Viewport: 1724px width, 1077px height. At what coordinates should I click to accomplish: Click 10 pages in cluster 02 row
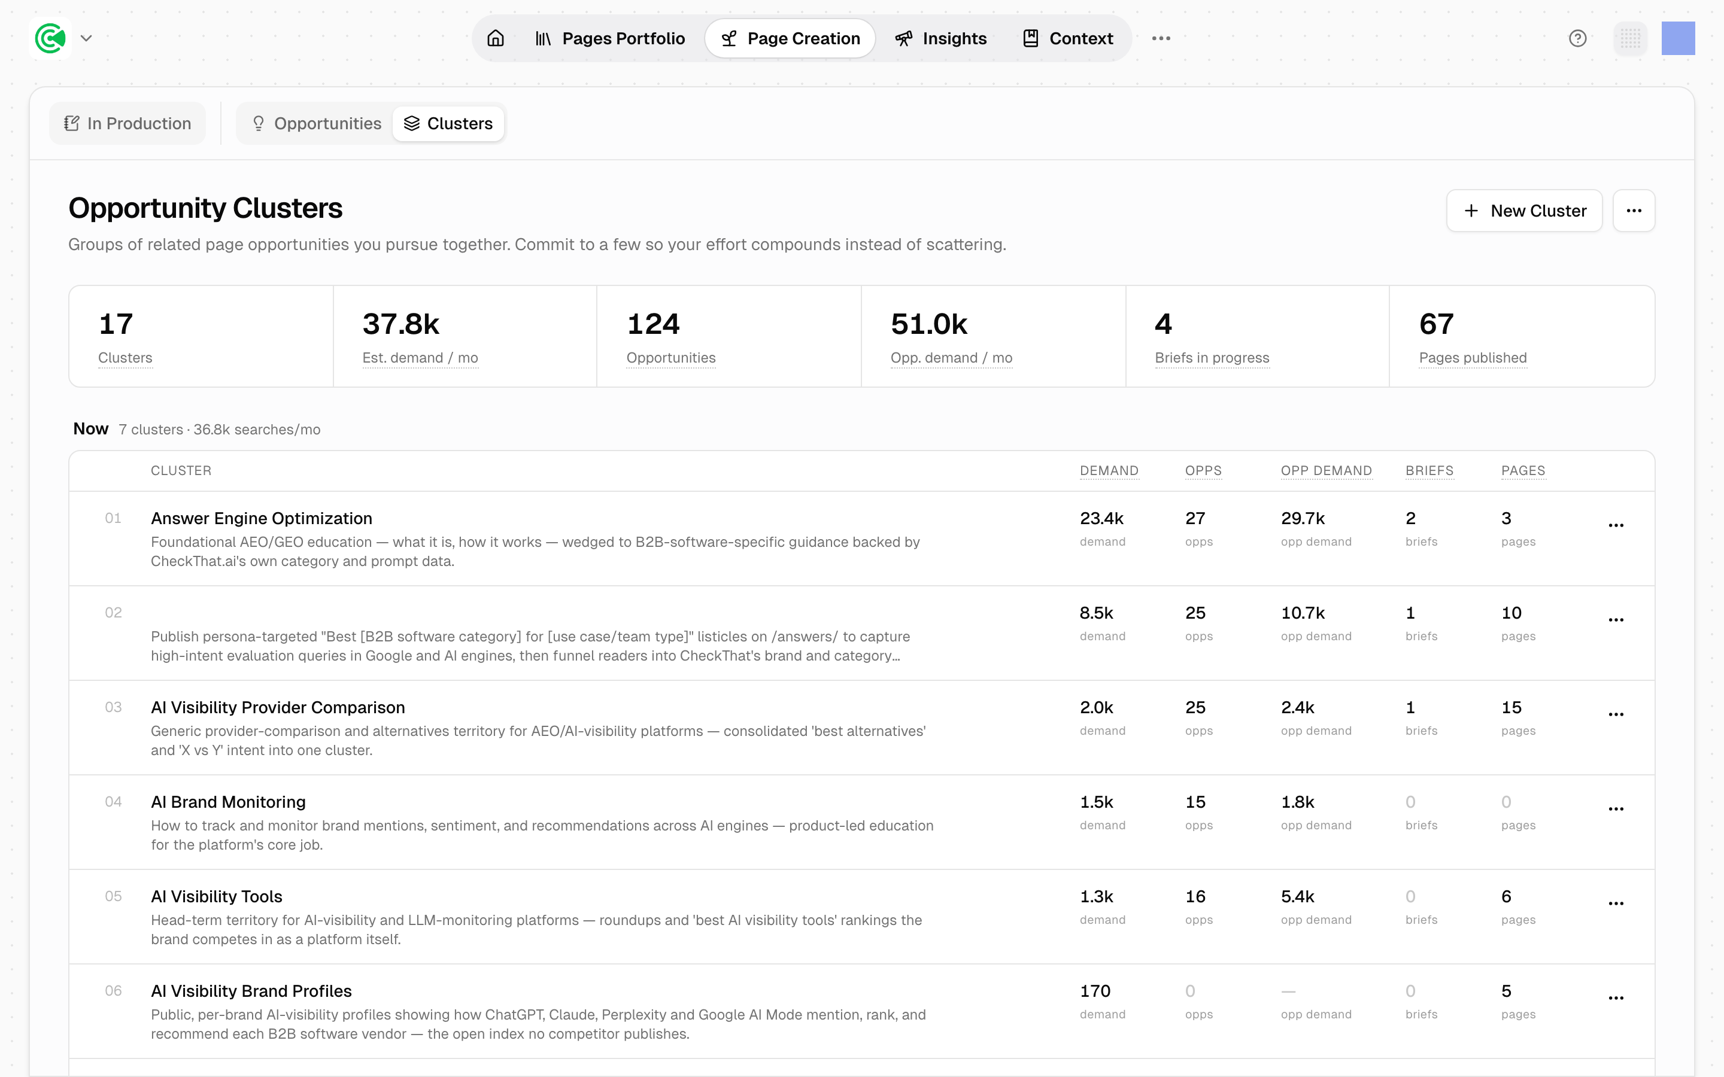pos(1511,613)
